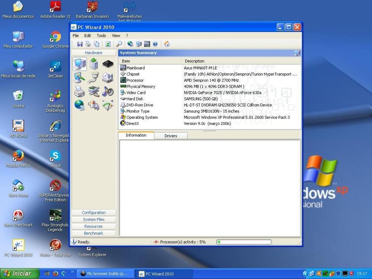Open the File menu
This screenshot has width=372, height=279.
(76, 36)
